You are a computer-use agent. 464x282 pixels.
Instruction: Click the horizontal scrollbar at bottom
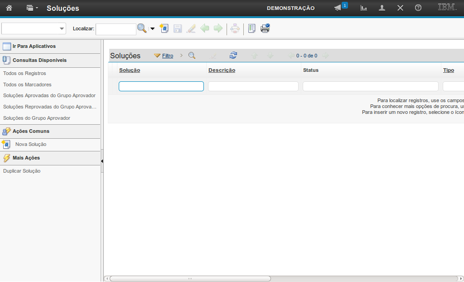[190, 278]
